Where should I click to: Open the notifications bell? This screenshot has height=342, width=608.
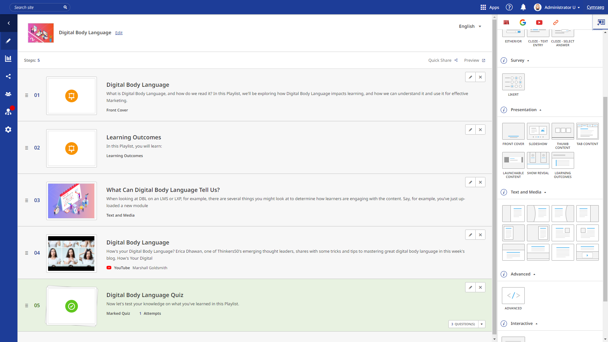(523, 7)
